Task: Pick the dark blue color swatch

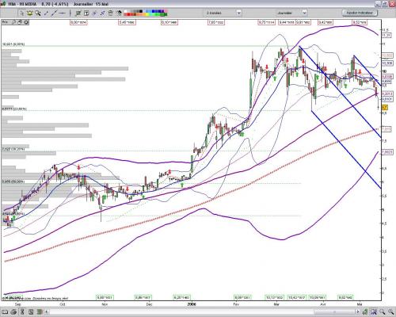Action: click(159, 12)
